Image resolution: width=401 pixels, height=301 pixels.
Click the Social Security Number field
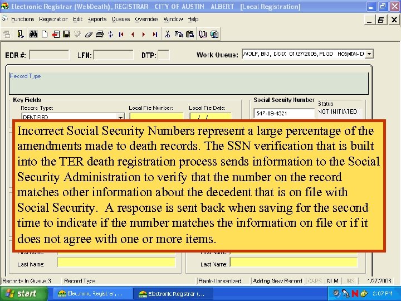284,113
